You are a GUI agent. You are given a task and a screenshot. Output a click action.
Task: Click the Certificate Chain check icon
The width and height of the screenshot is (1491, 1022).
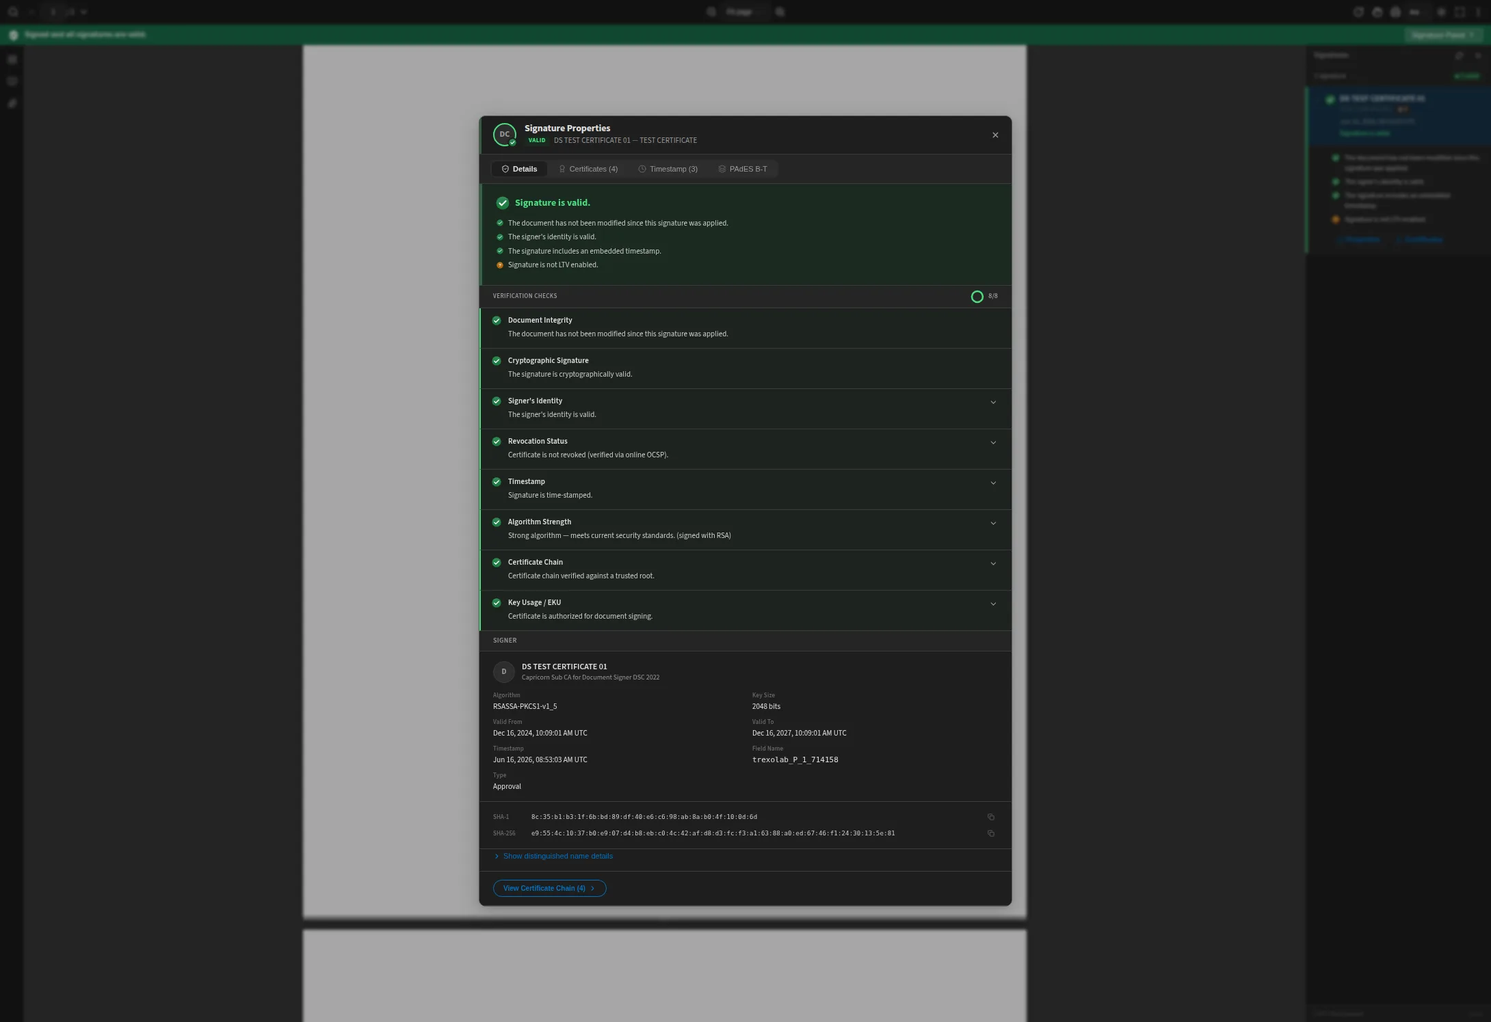pos(497,562)
